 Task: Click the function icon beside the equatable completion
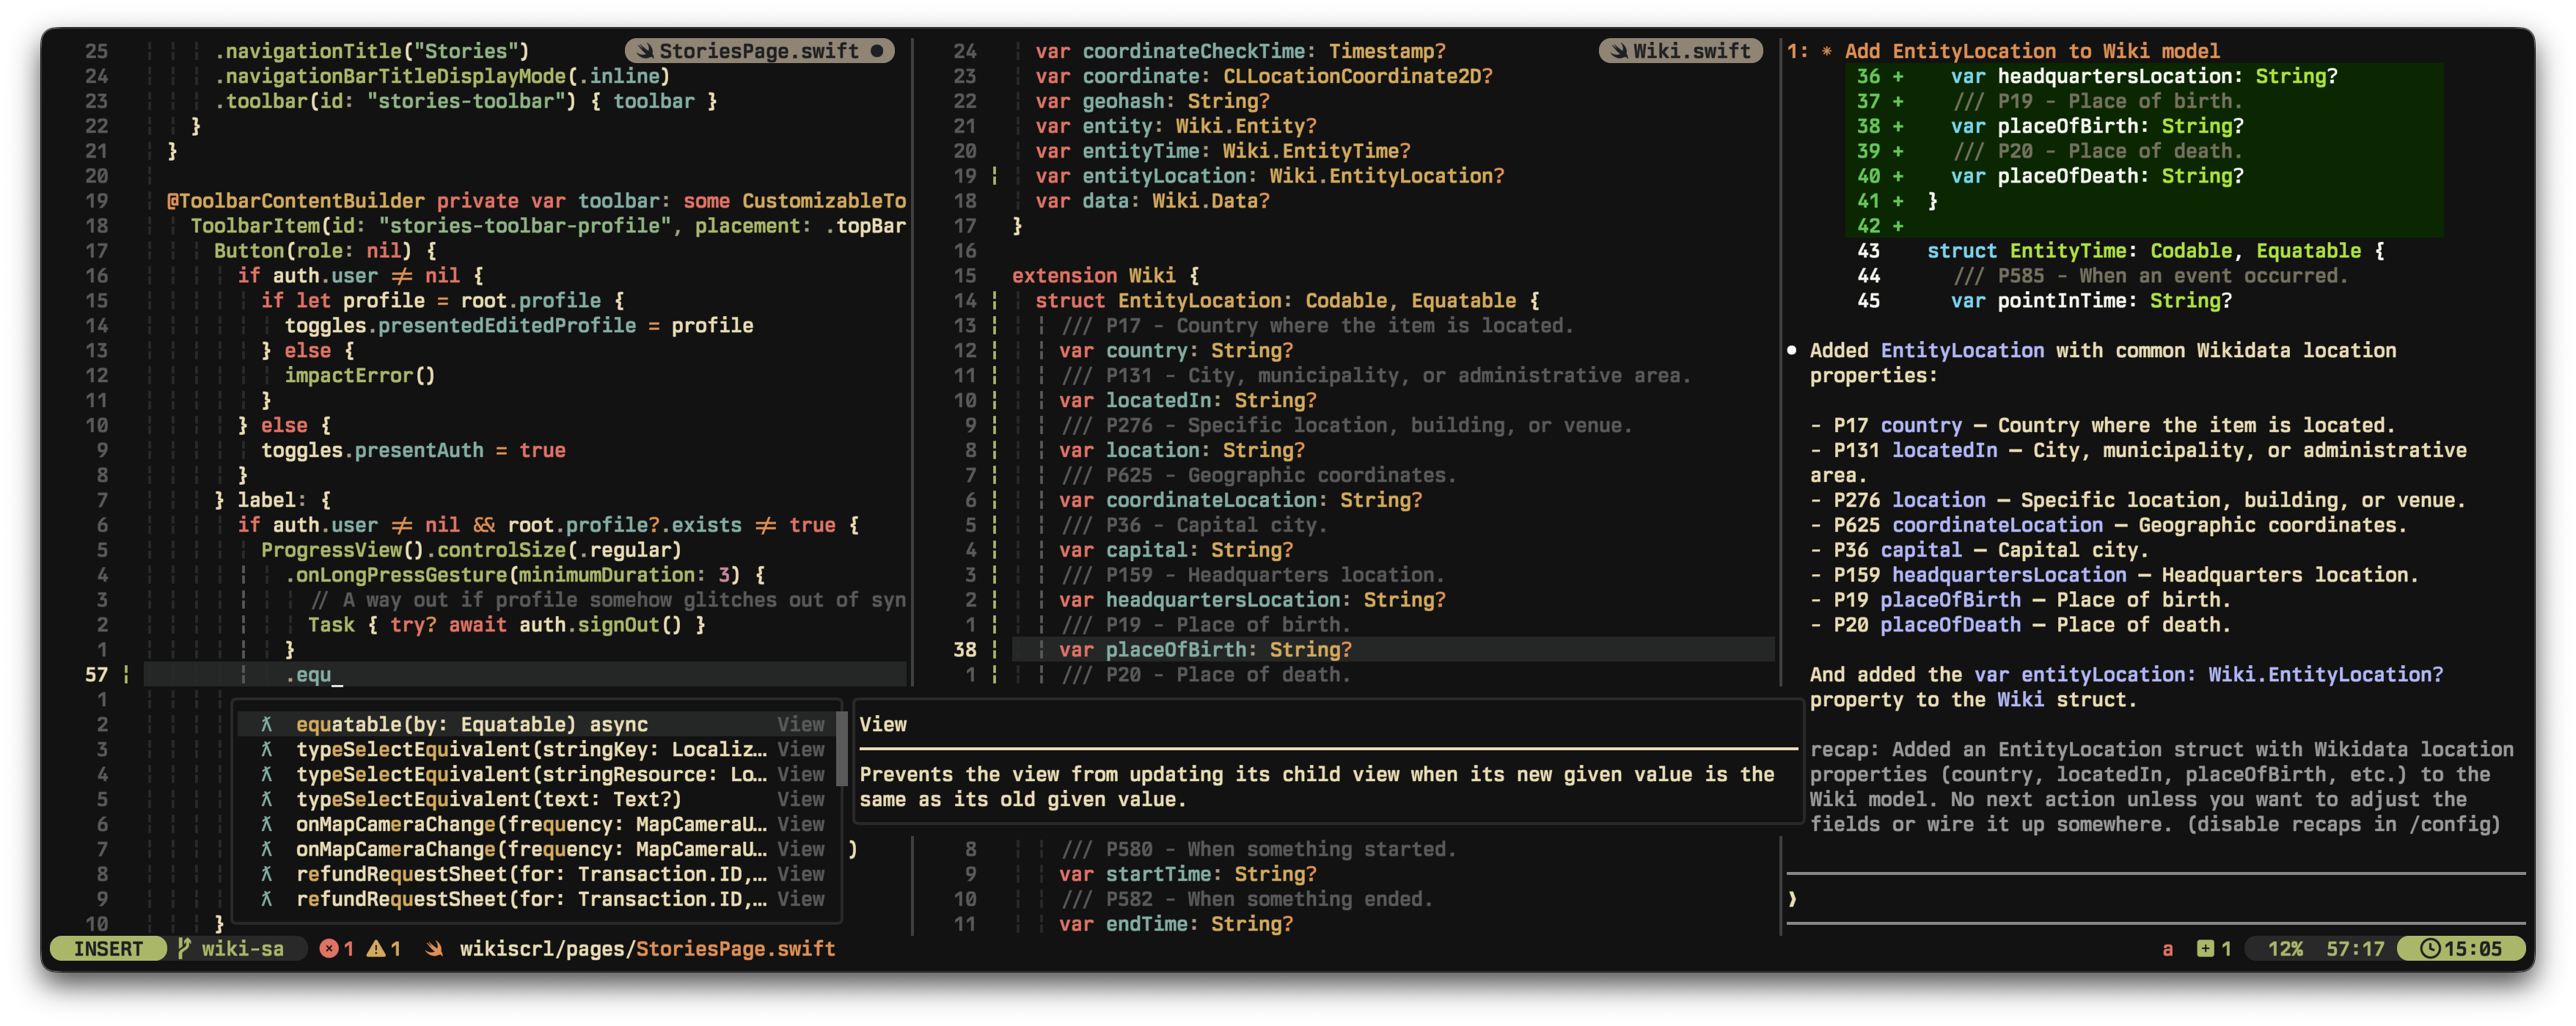pos(266,724)
